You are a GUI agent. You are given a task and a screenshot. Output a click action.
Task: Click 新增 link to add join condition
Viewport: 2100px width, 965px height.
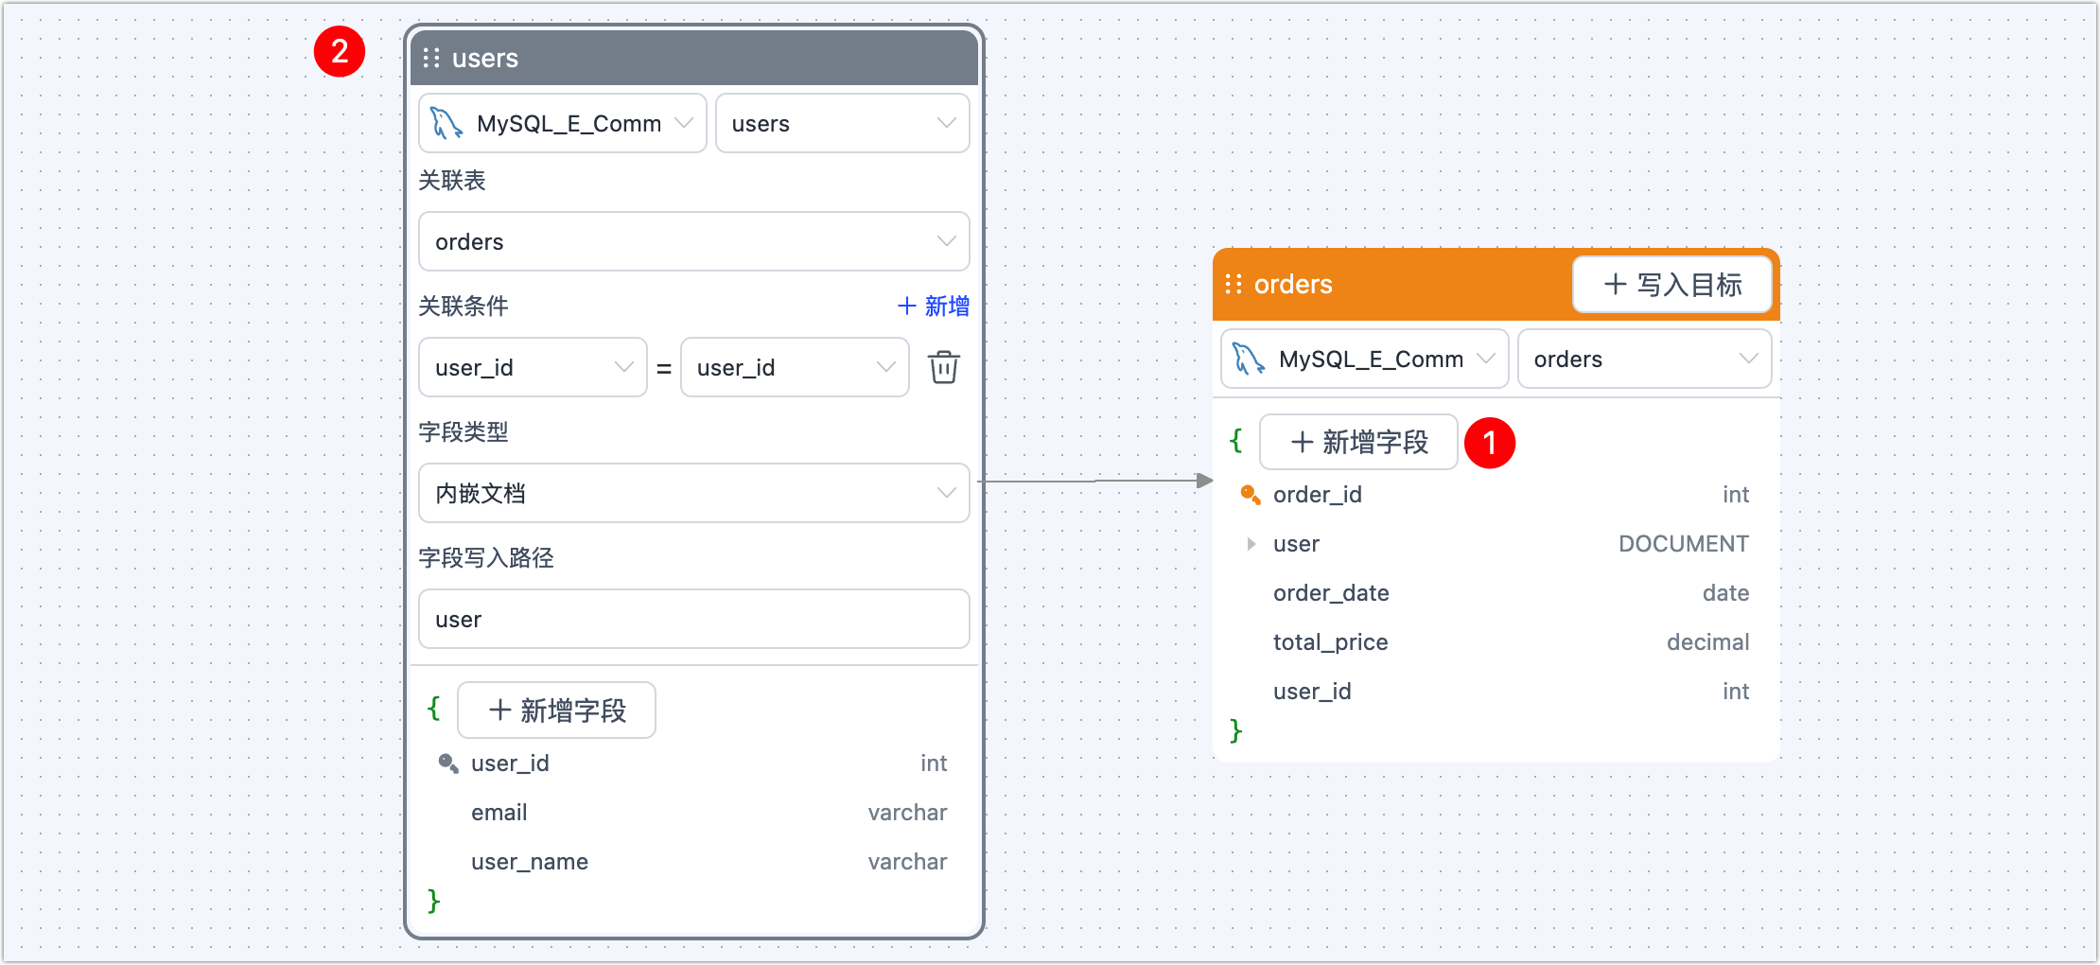pyautogui.click(x=933, y=306)
